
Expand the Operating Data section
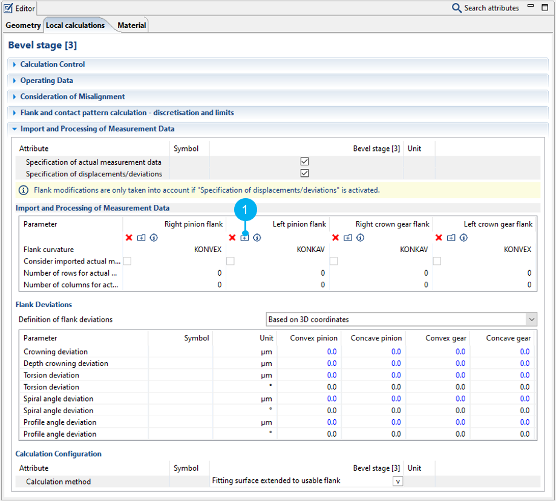point(15,80)
